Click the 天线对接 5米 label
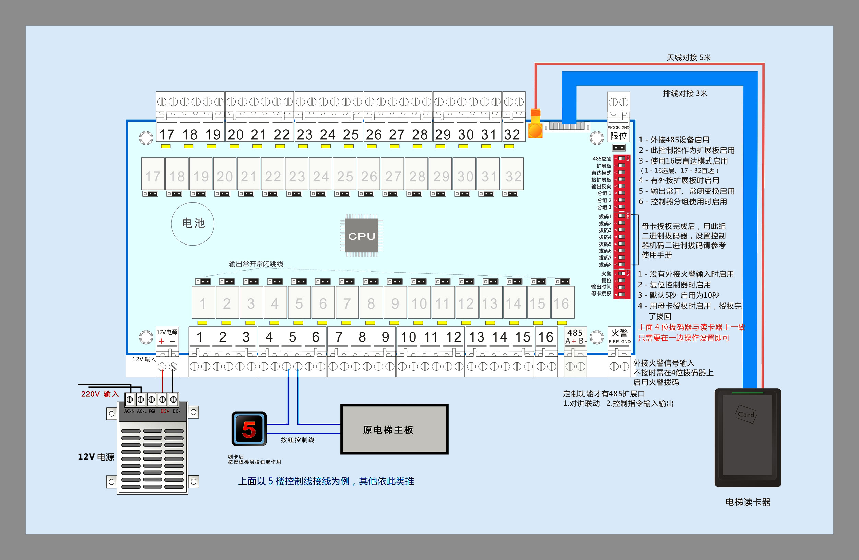 coord(688,57)
